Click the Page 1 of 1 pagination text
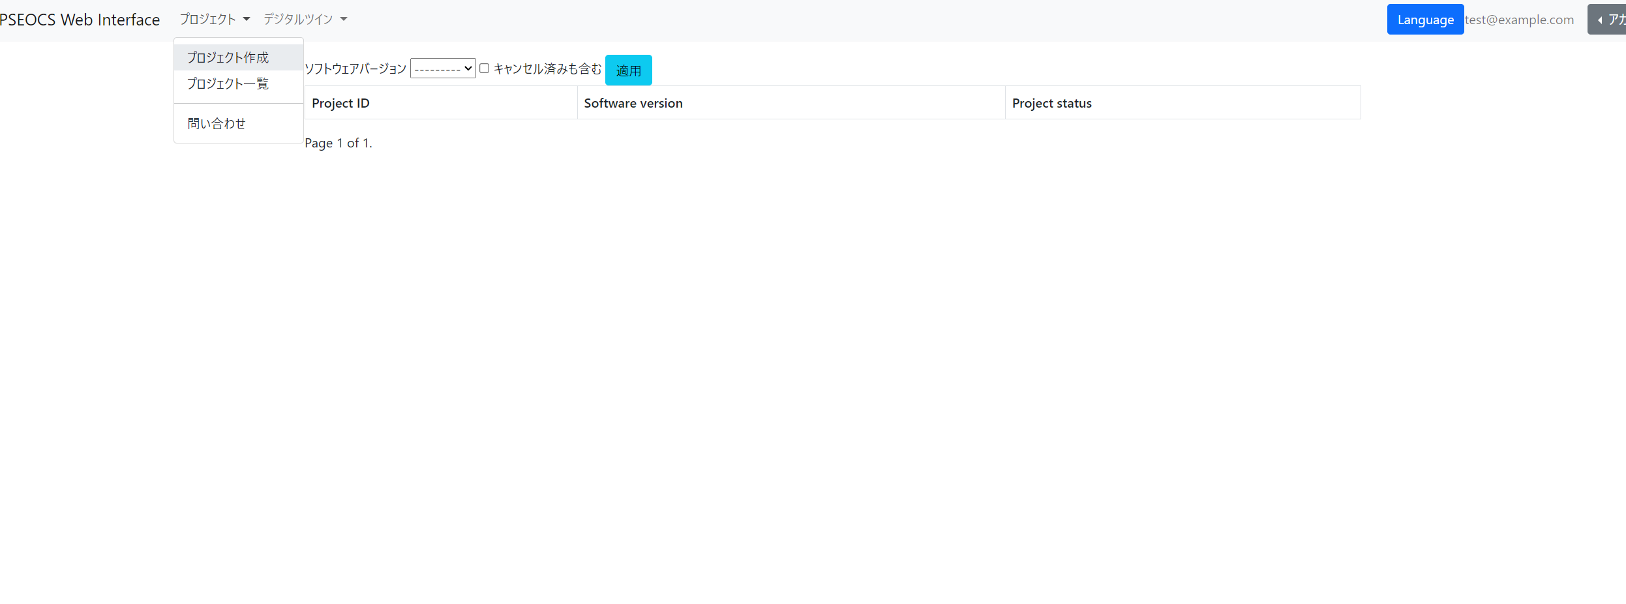The width and height of the screenshot is (1626, 604). click(x=338, y=143)
